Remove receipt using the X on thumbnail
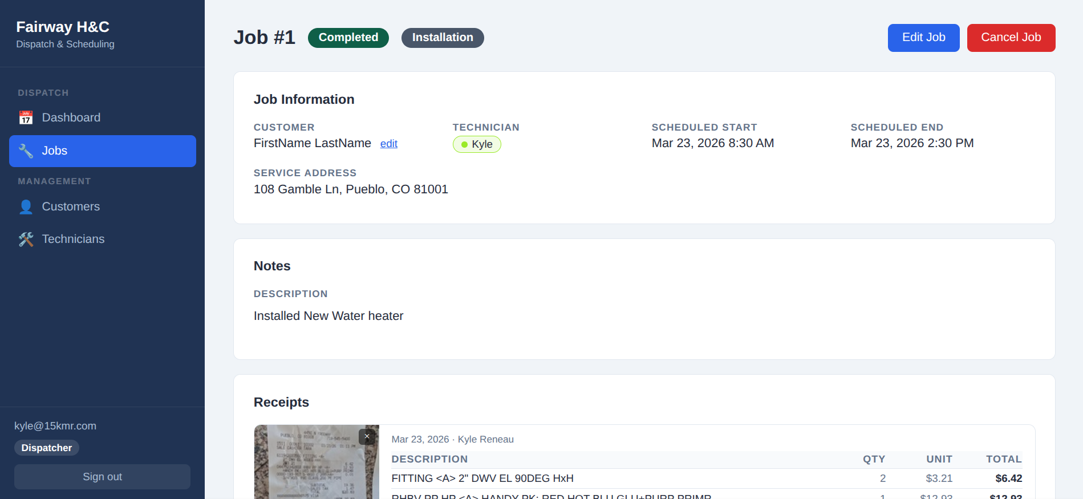1083x499 pixels. [367, 436]
